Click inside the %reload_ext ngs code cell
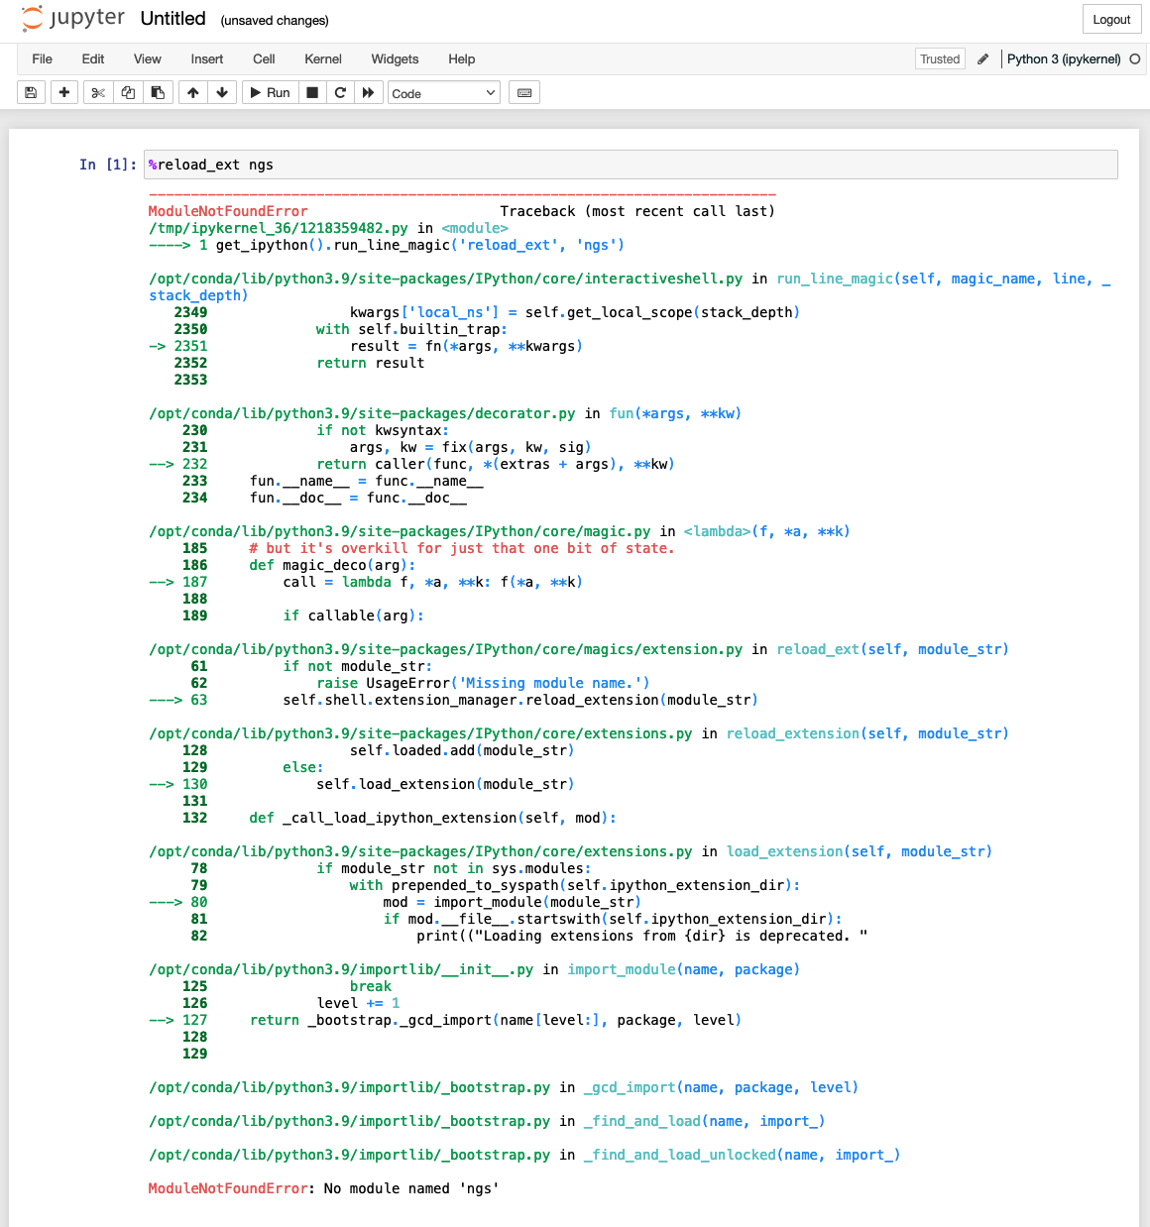 coord(397,164)
